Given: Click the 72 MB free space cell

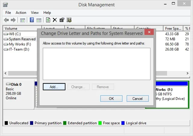Looking at the screenshot, I should tap(170, 39).
